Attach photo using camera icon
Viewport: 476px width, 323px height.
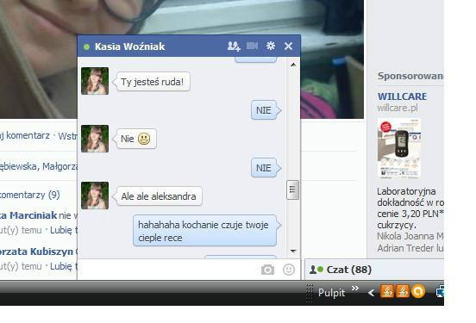tap(267, 270)
